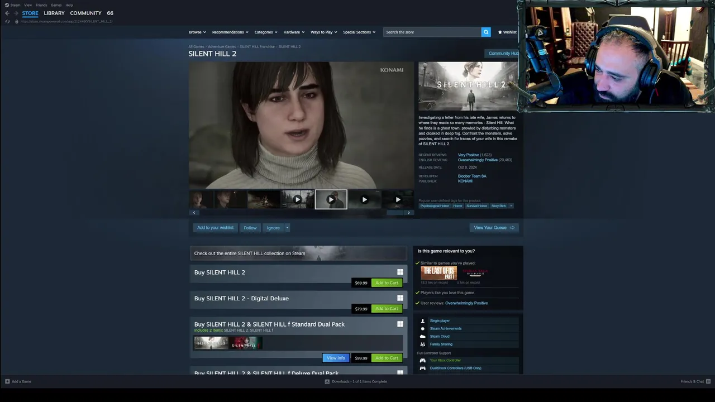Click the Follow button

click(250, 228)
